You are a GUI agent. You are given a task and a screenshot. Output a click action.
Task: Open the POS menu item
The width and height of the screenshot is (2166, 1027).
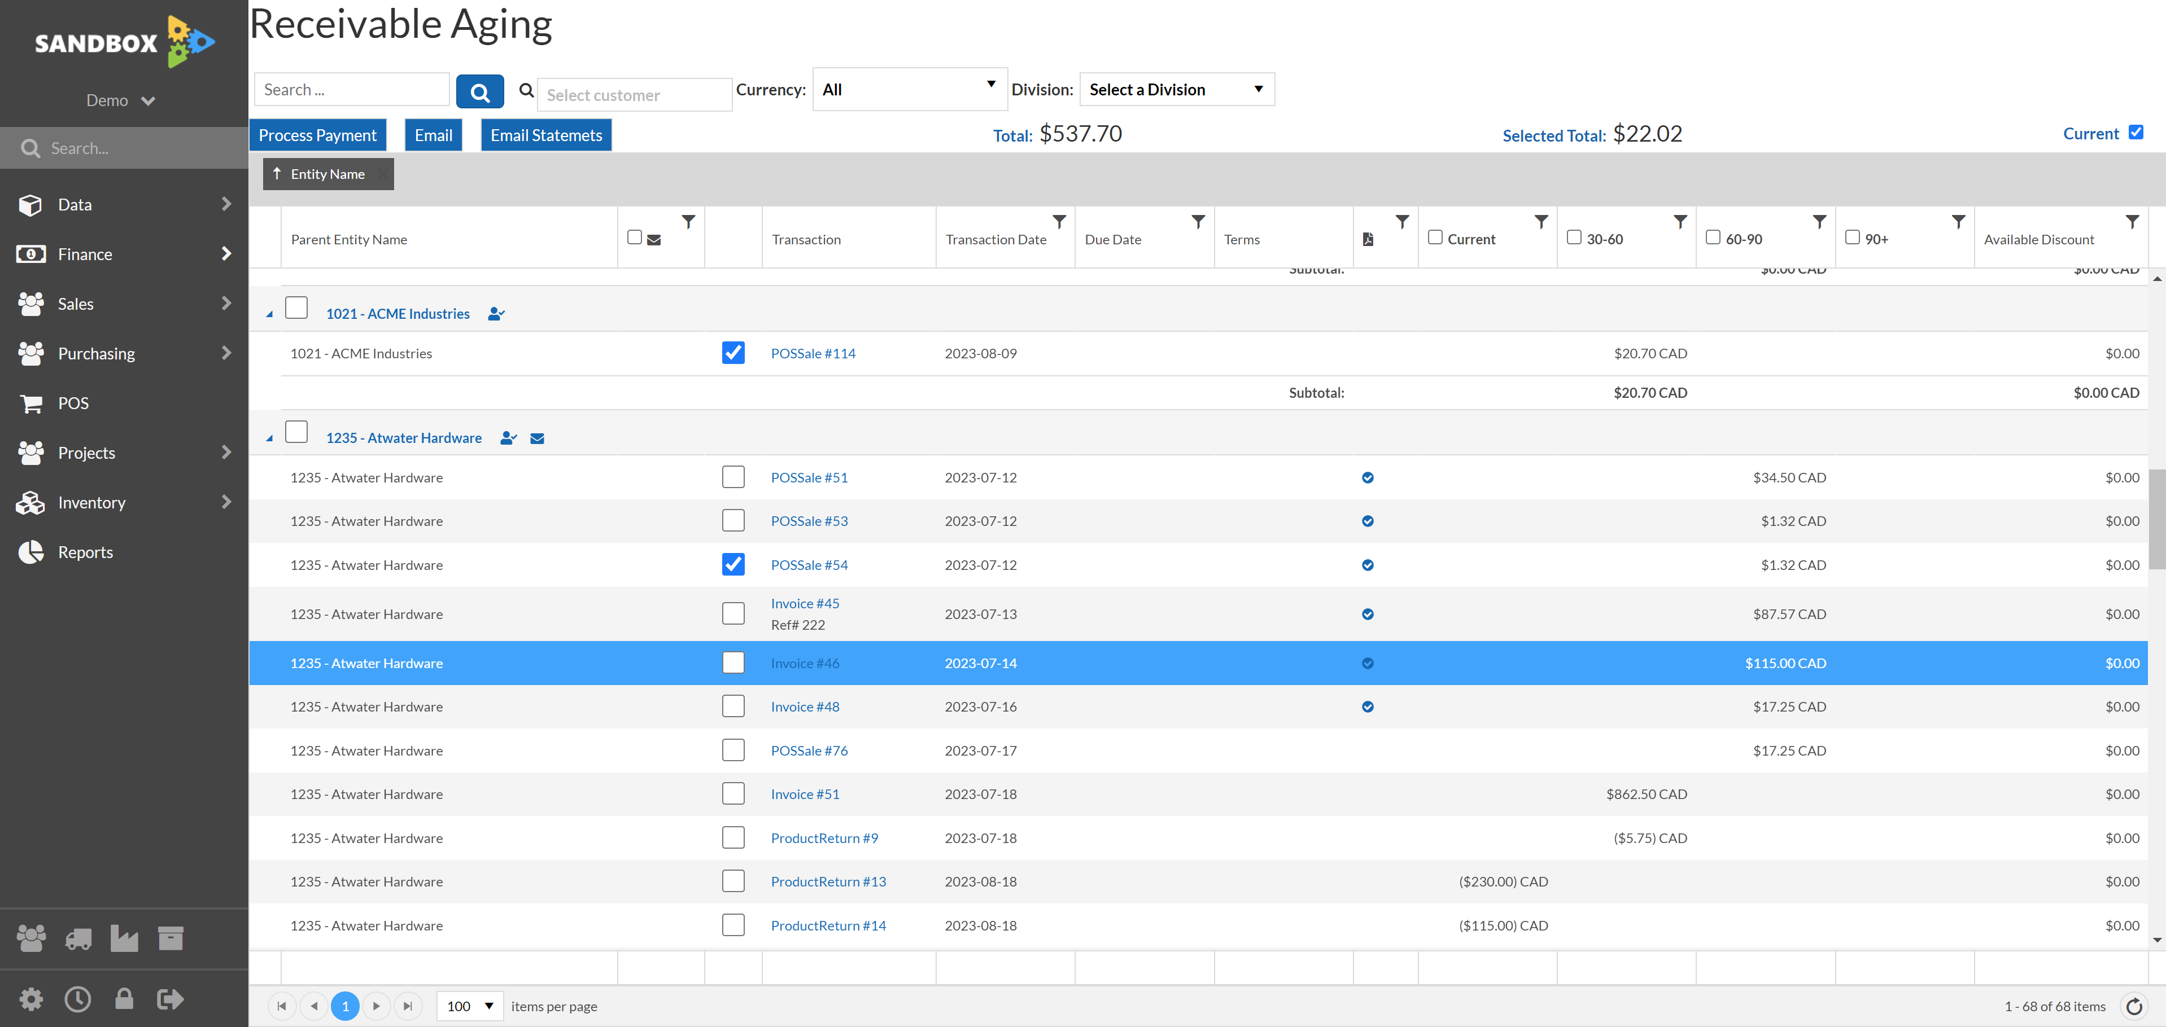[124, 403]
